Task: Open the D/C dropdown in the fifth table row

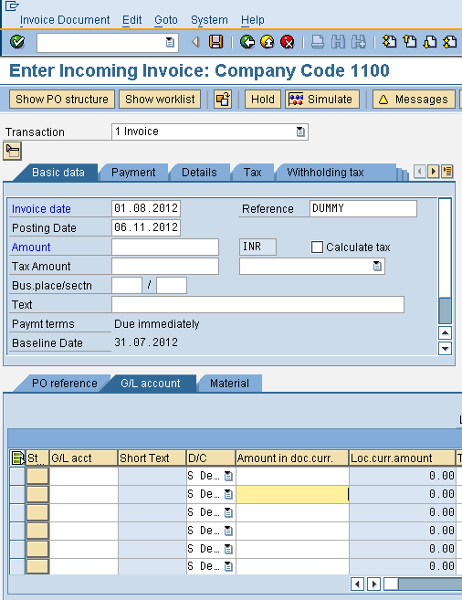Action: tap(228, 549)
